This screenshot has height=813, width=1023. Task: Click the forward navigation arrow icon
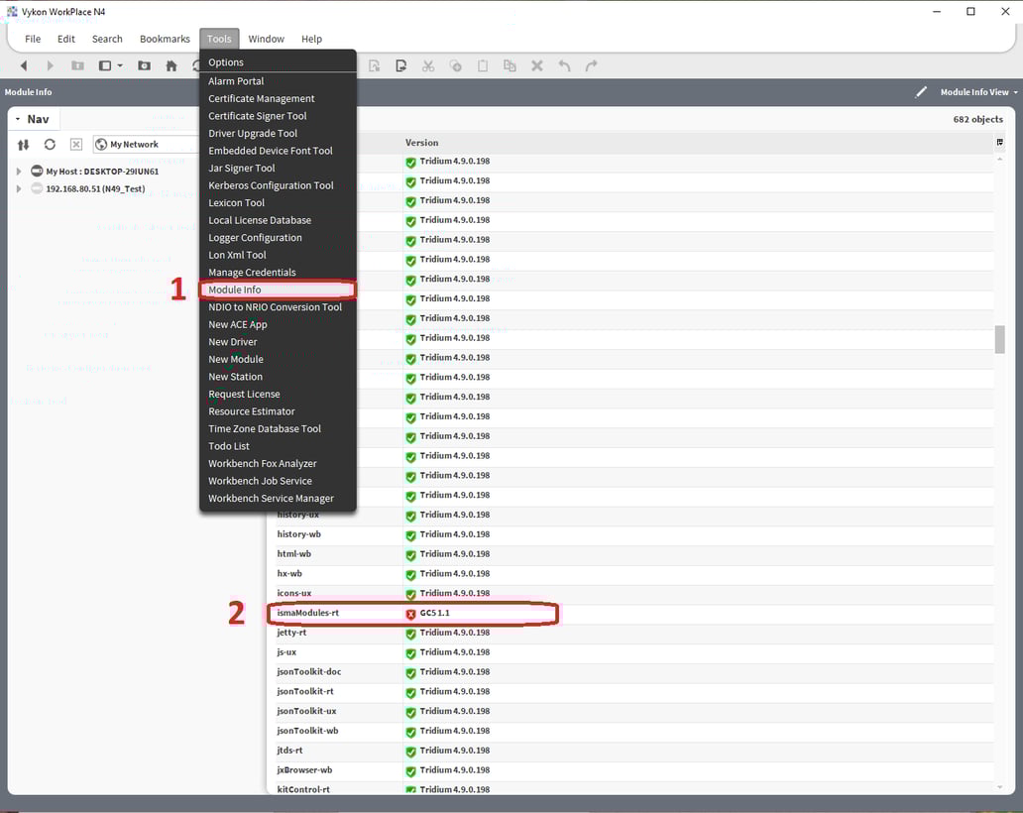(50, 65)
